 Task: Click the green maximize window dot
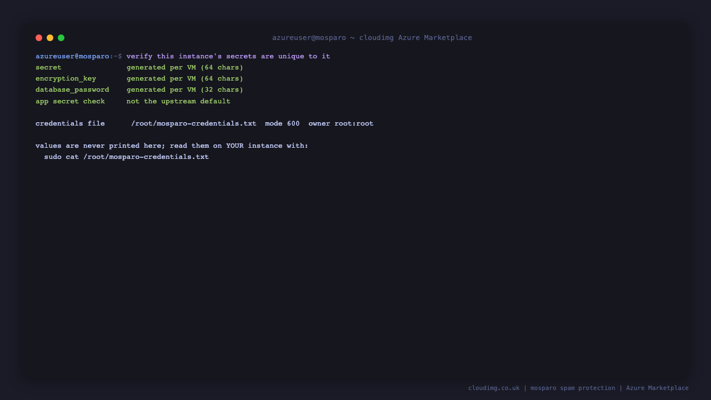point(61,38)
